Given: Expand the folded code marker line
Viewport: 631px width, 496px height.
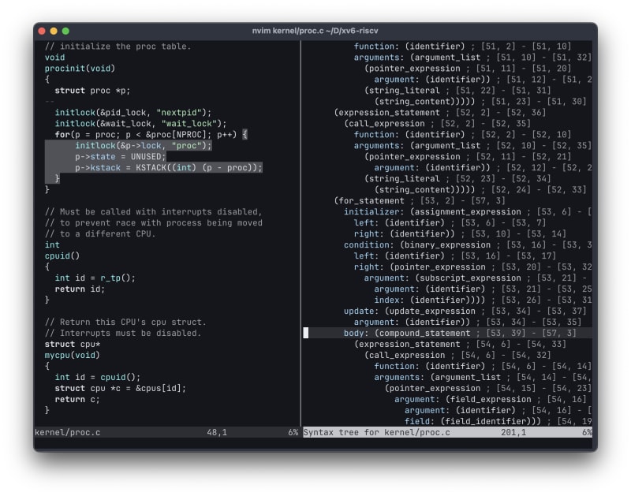Looking at the screenshot, I should (50, 102).
